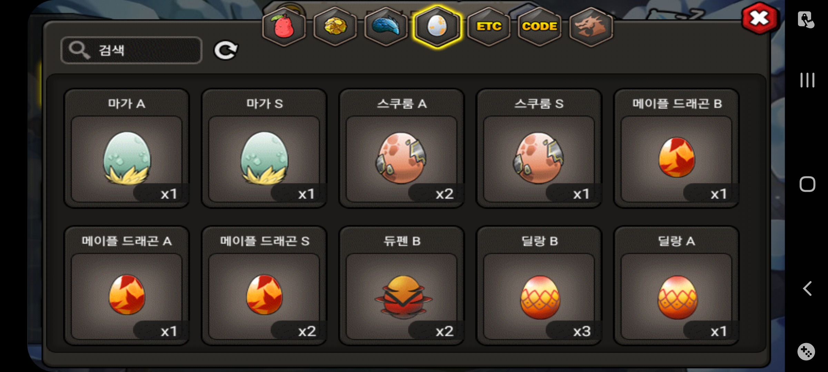Open the fruit food tab
Image resolution: width=828 pixels, height=372 pixels.
click(x=284, y=27)
